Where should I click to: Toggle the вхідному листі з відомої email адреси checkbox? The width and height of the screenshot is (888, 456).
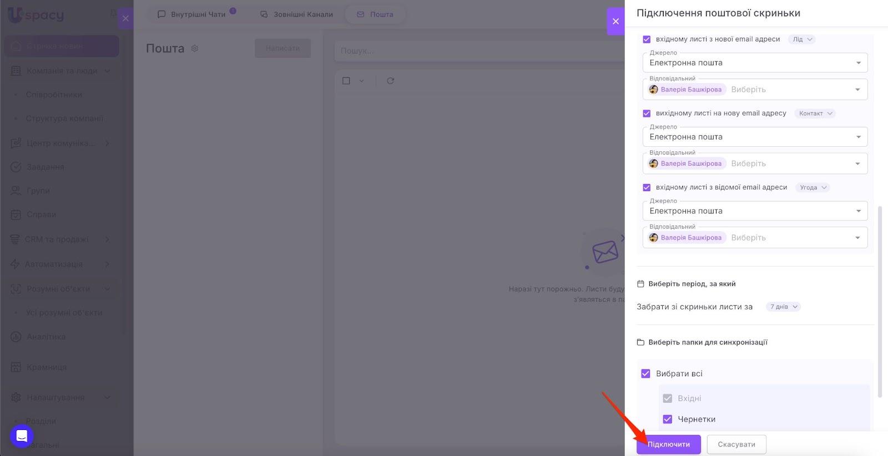point(647,188)
